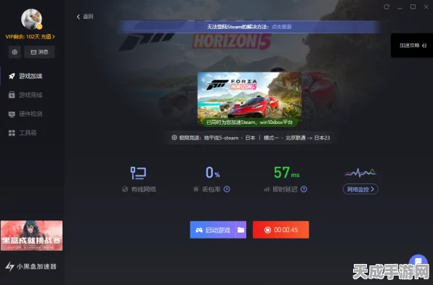
Task: Click the grid icon for 工具箱
Action: point(12,133)
